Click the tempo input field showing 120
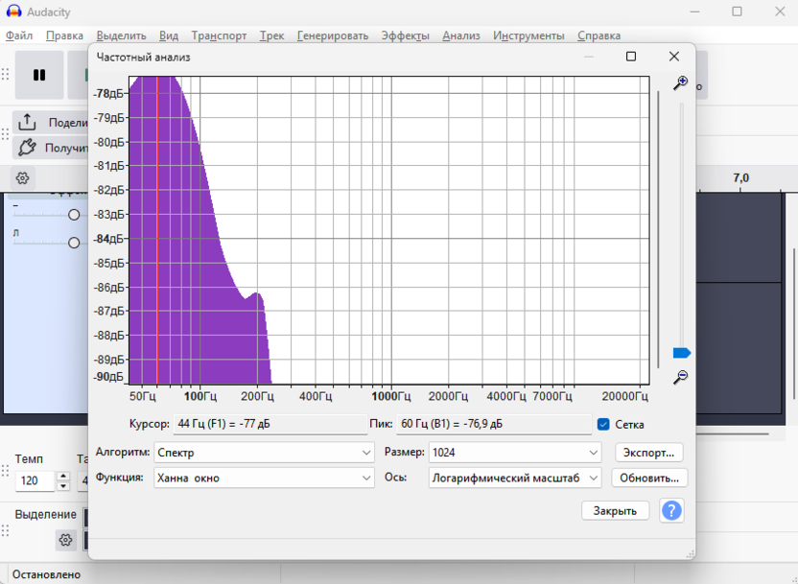The image size is (798, 584). 35,480
